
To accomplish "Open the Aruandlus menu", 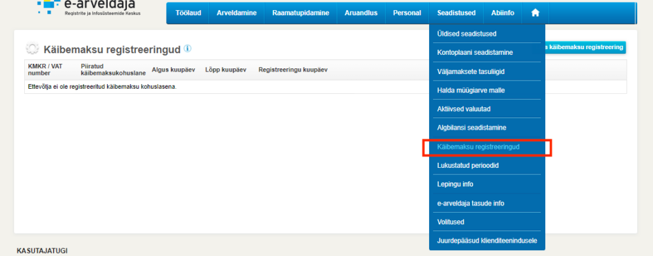I will pos(362,13).
